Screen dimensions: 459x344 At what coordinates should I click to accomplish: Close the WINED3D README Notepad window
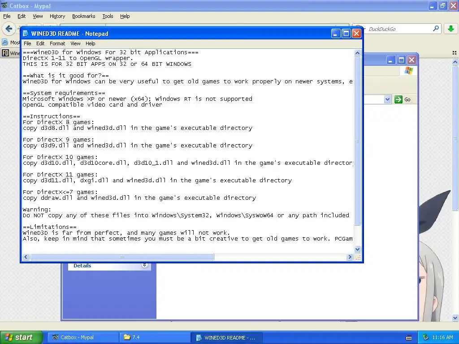point(356,34)
